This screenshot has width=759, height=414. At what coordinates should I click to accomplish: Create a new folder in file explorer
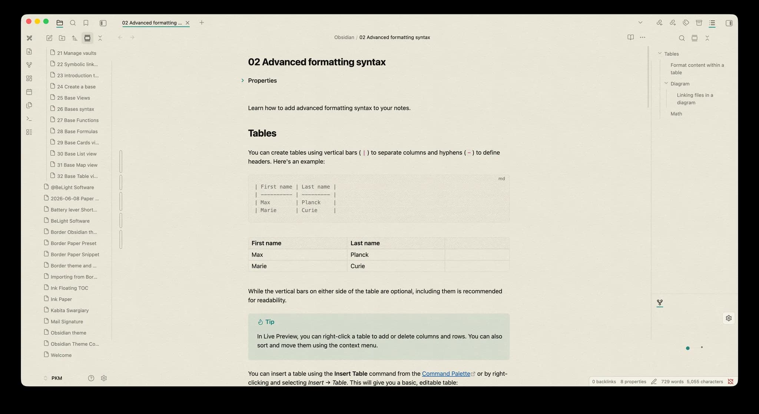pyautogui.click(x=62, y=38)
